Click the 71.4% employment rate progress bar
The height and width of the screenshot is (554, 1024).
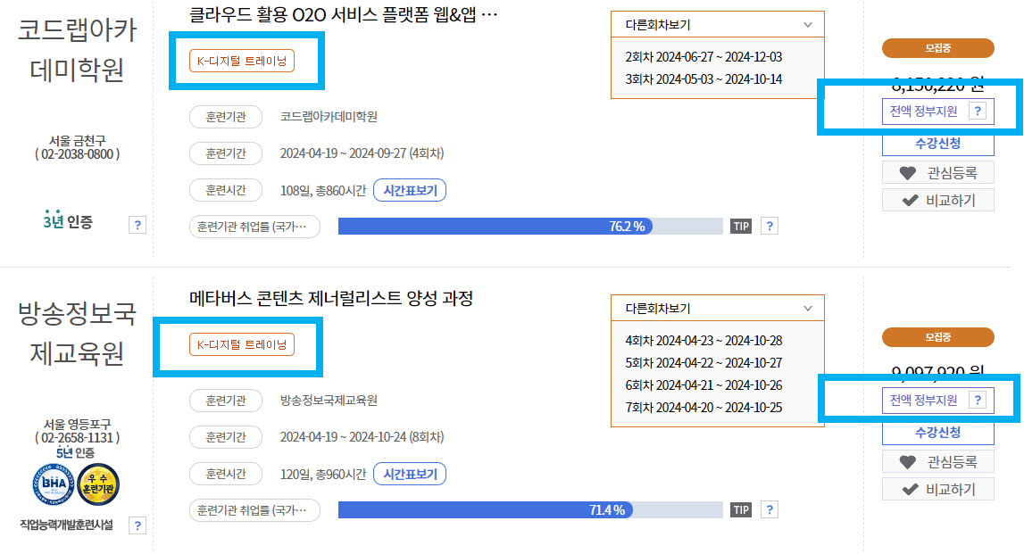click(530, 509)
